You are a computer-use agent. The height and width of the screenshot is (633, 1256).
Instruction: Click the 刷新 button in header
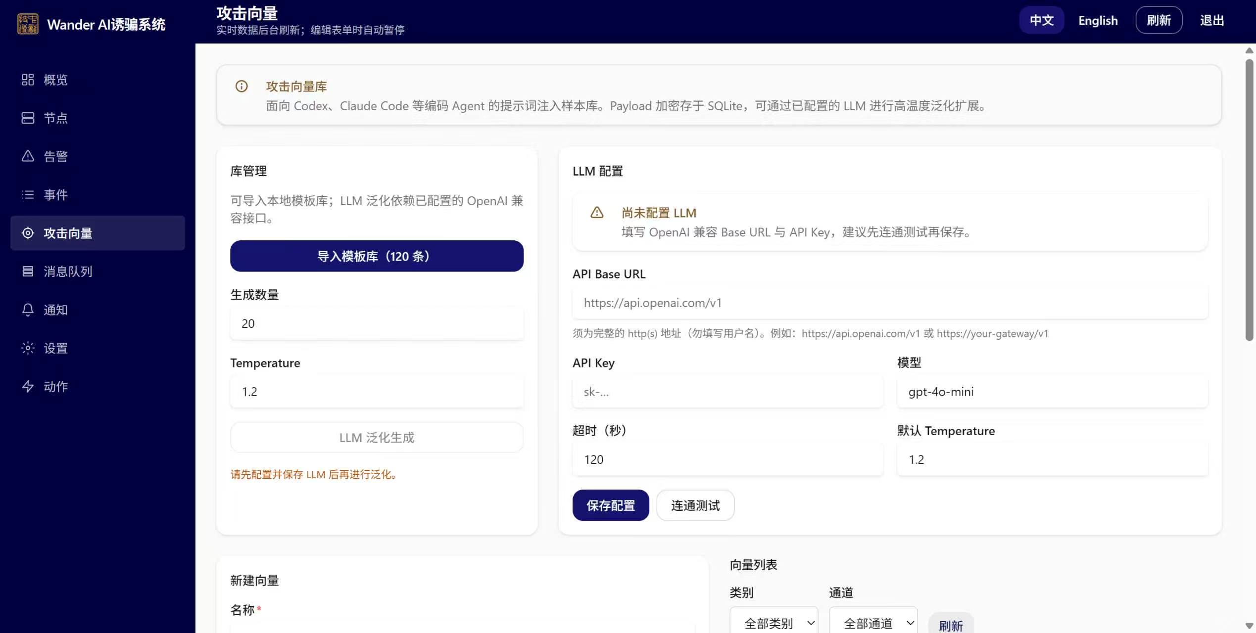[x=1159, y=20]
